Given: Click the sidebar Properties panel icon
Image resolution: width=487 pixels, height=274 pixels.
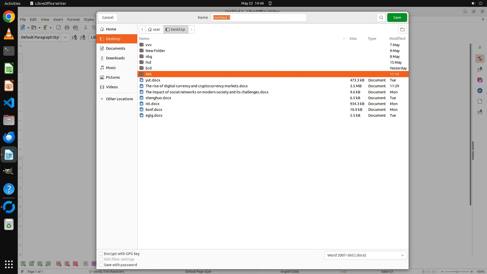Looking at the screenshot, I should 480,59.
